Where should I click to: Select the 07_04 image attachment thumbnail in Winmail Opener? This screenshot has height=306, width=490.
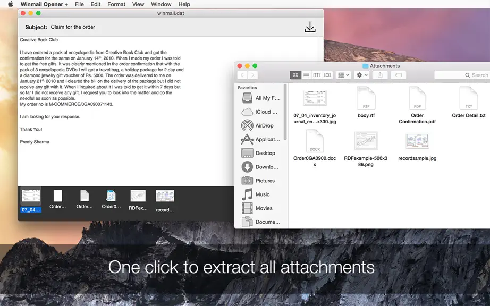(31, 197)
